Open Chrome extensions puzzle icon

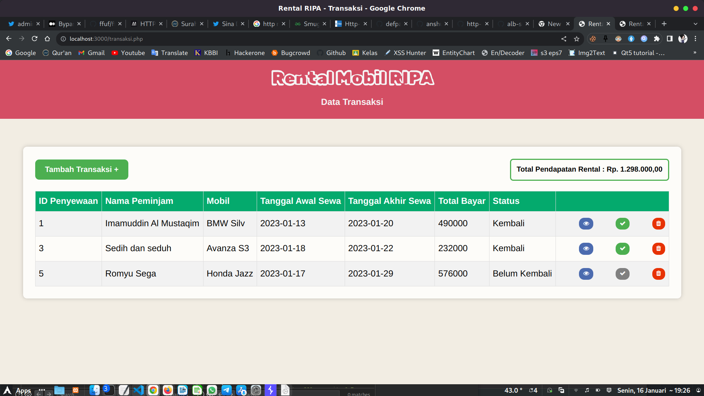click(x=656, y=38)
